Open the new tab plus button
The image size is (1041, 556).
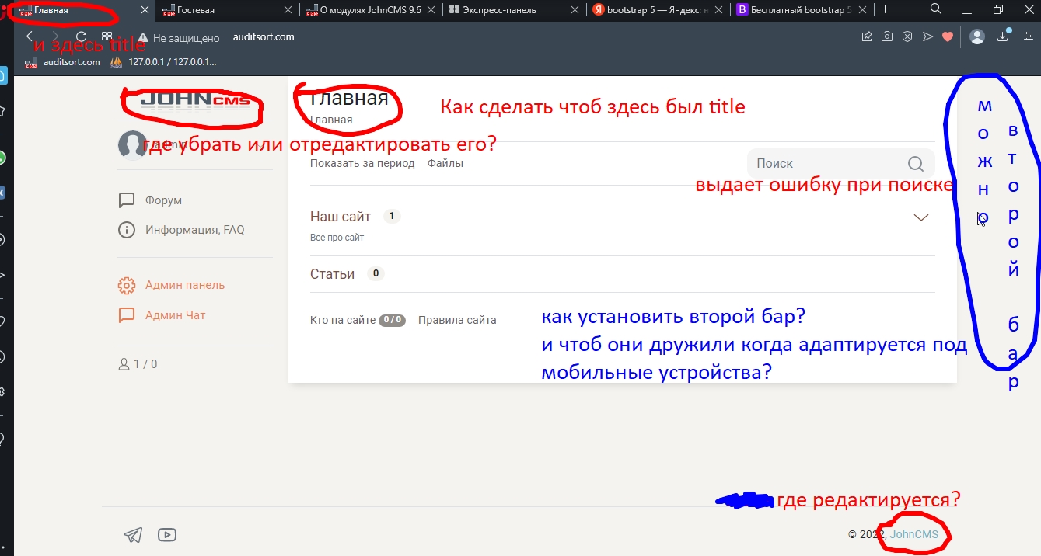(x=885, y=9)
